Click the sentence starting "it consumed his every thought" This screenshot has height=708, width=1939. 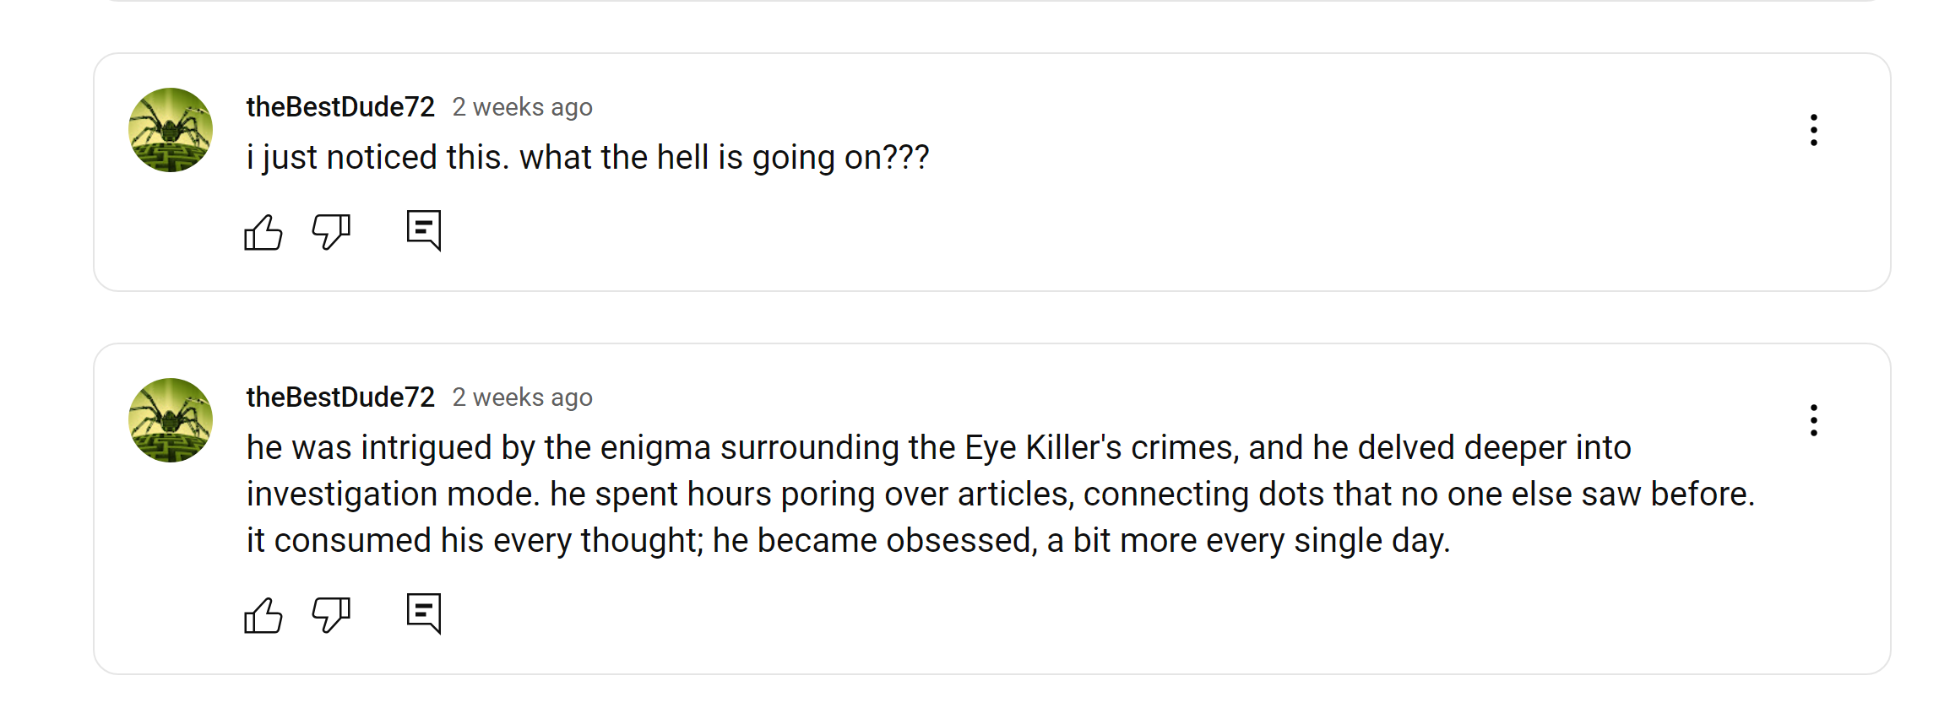848,541
